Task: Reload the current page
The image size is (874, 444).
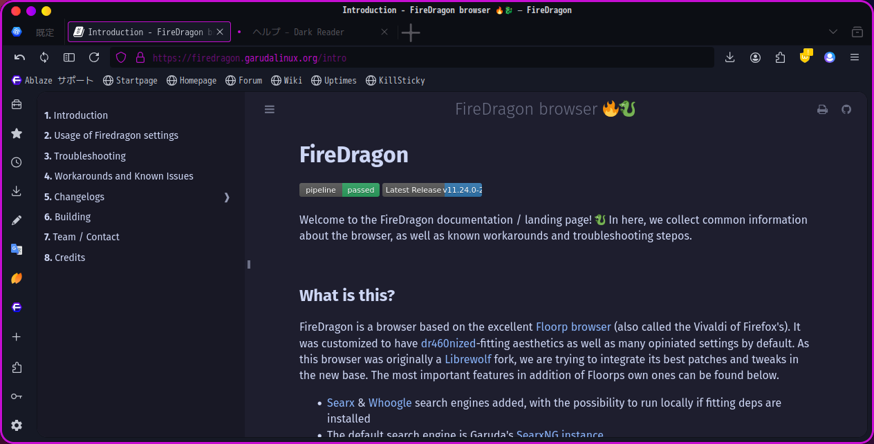Action: [x=94, y=57]
